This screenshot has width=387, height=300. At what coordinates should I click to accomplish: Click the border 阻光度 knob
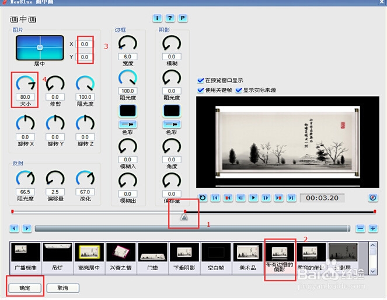128,78
